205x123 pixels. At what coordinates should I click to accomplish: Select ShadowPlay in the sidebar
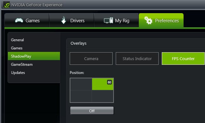[34, 56]
